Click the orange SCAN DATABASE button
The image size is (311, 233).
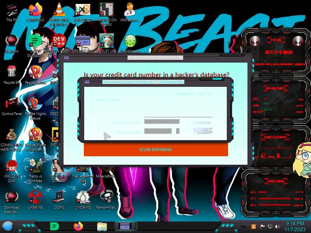156,150
